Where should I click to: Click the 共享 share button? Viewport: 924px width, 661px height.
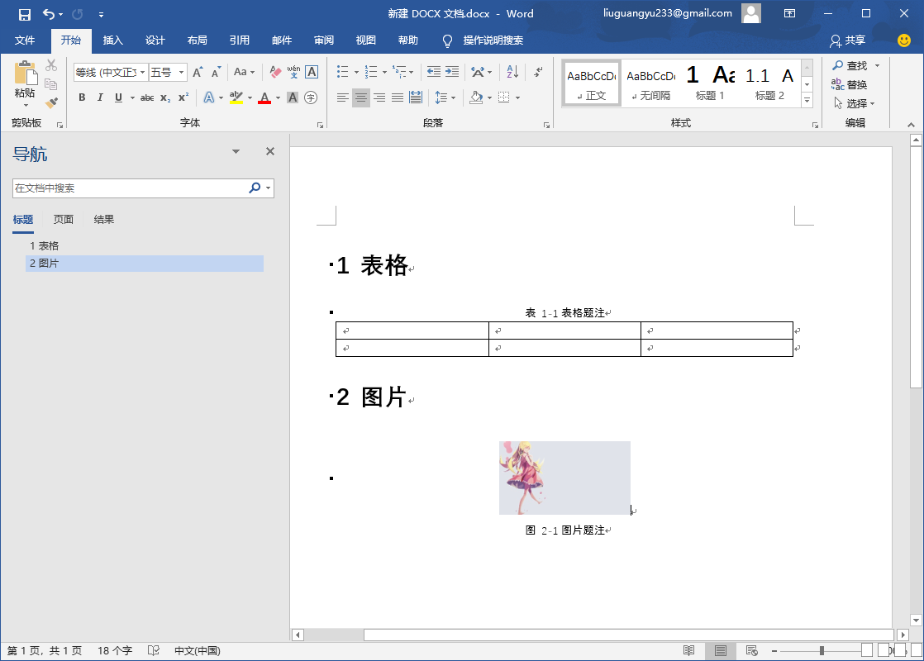(x=849, y=40)
